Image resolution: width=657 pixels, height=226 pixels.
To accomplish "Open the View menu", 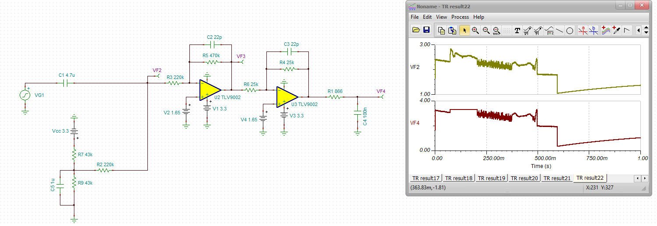I will (442, 17).
